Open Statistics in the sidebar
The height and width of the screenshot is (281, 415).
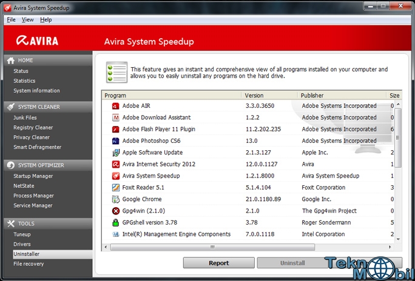coord(24,81)
